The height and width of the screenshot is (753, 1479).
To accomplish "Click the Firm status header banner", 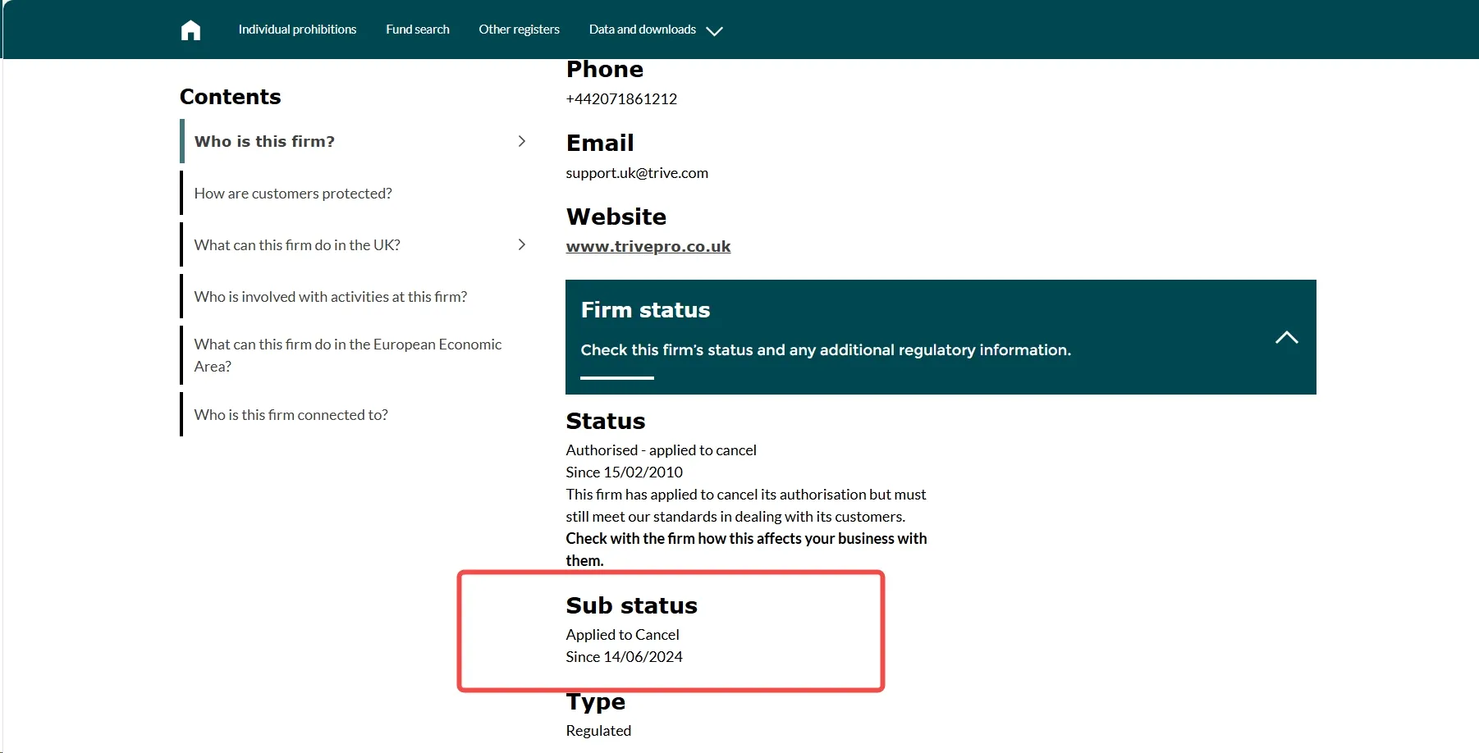I will [941, 337].
